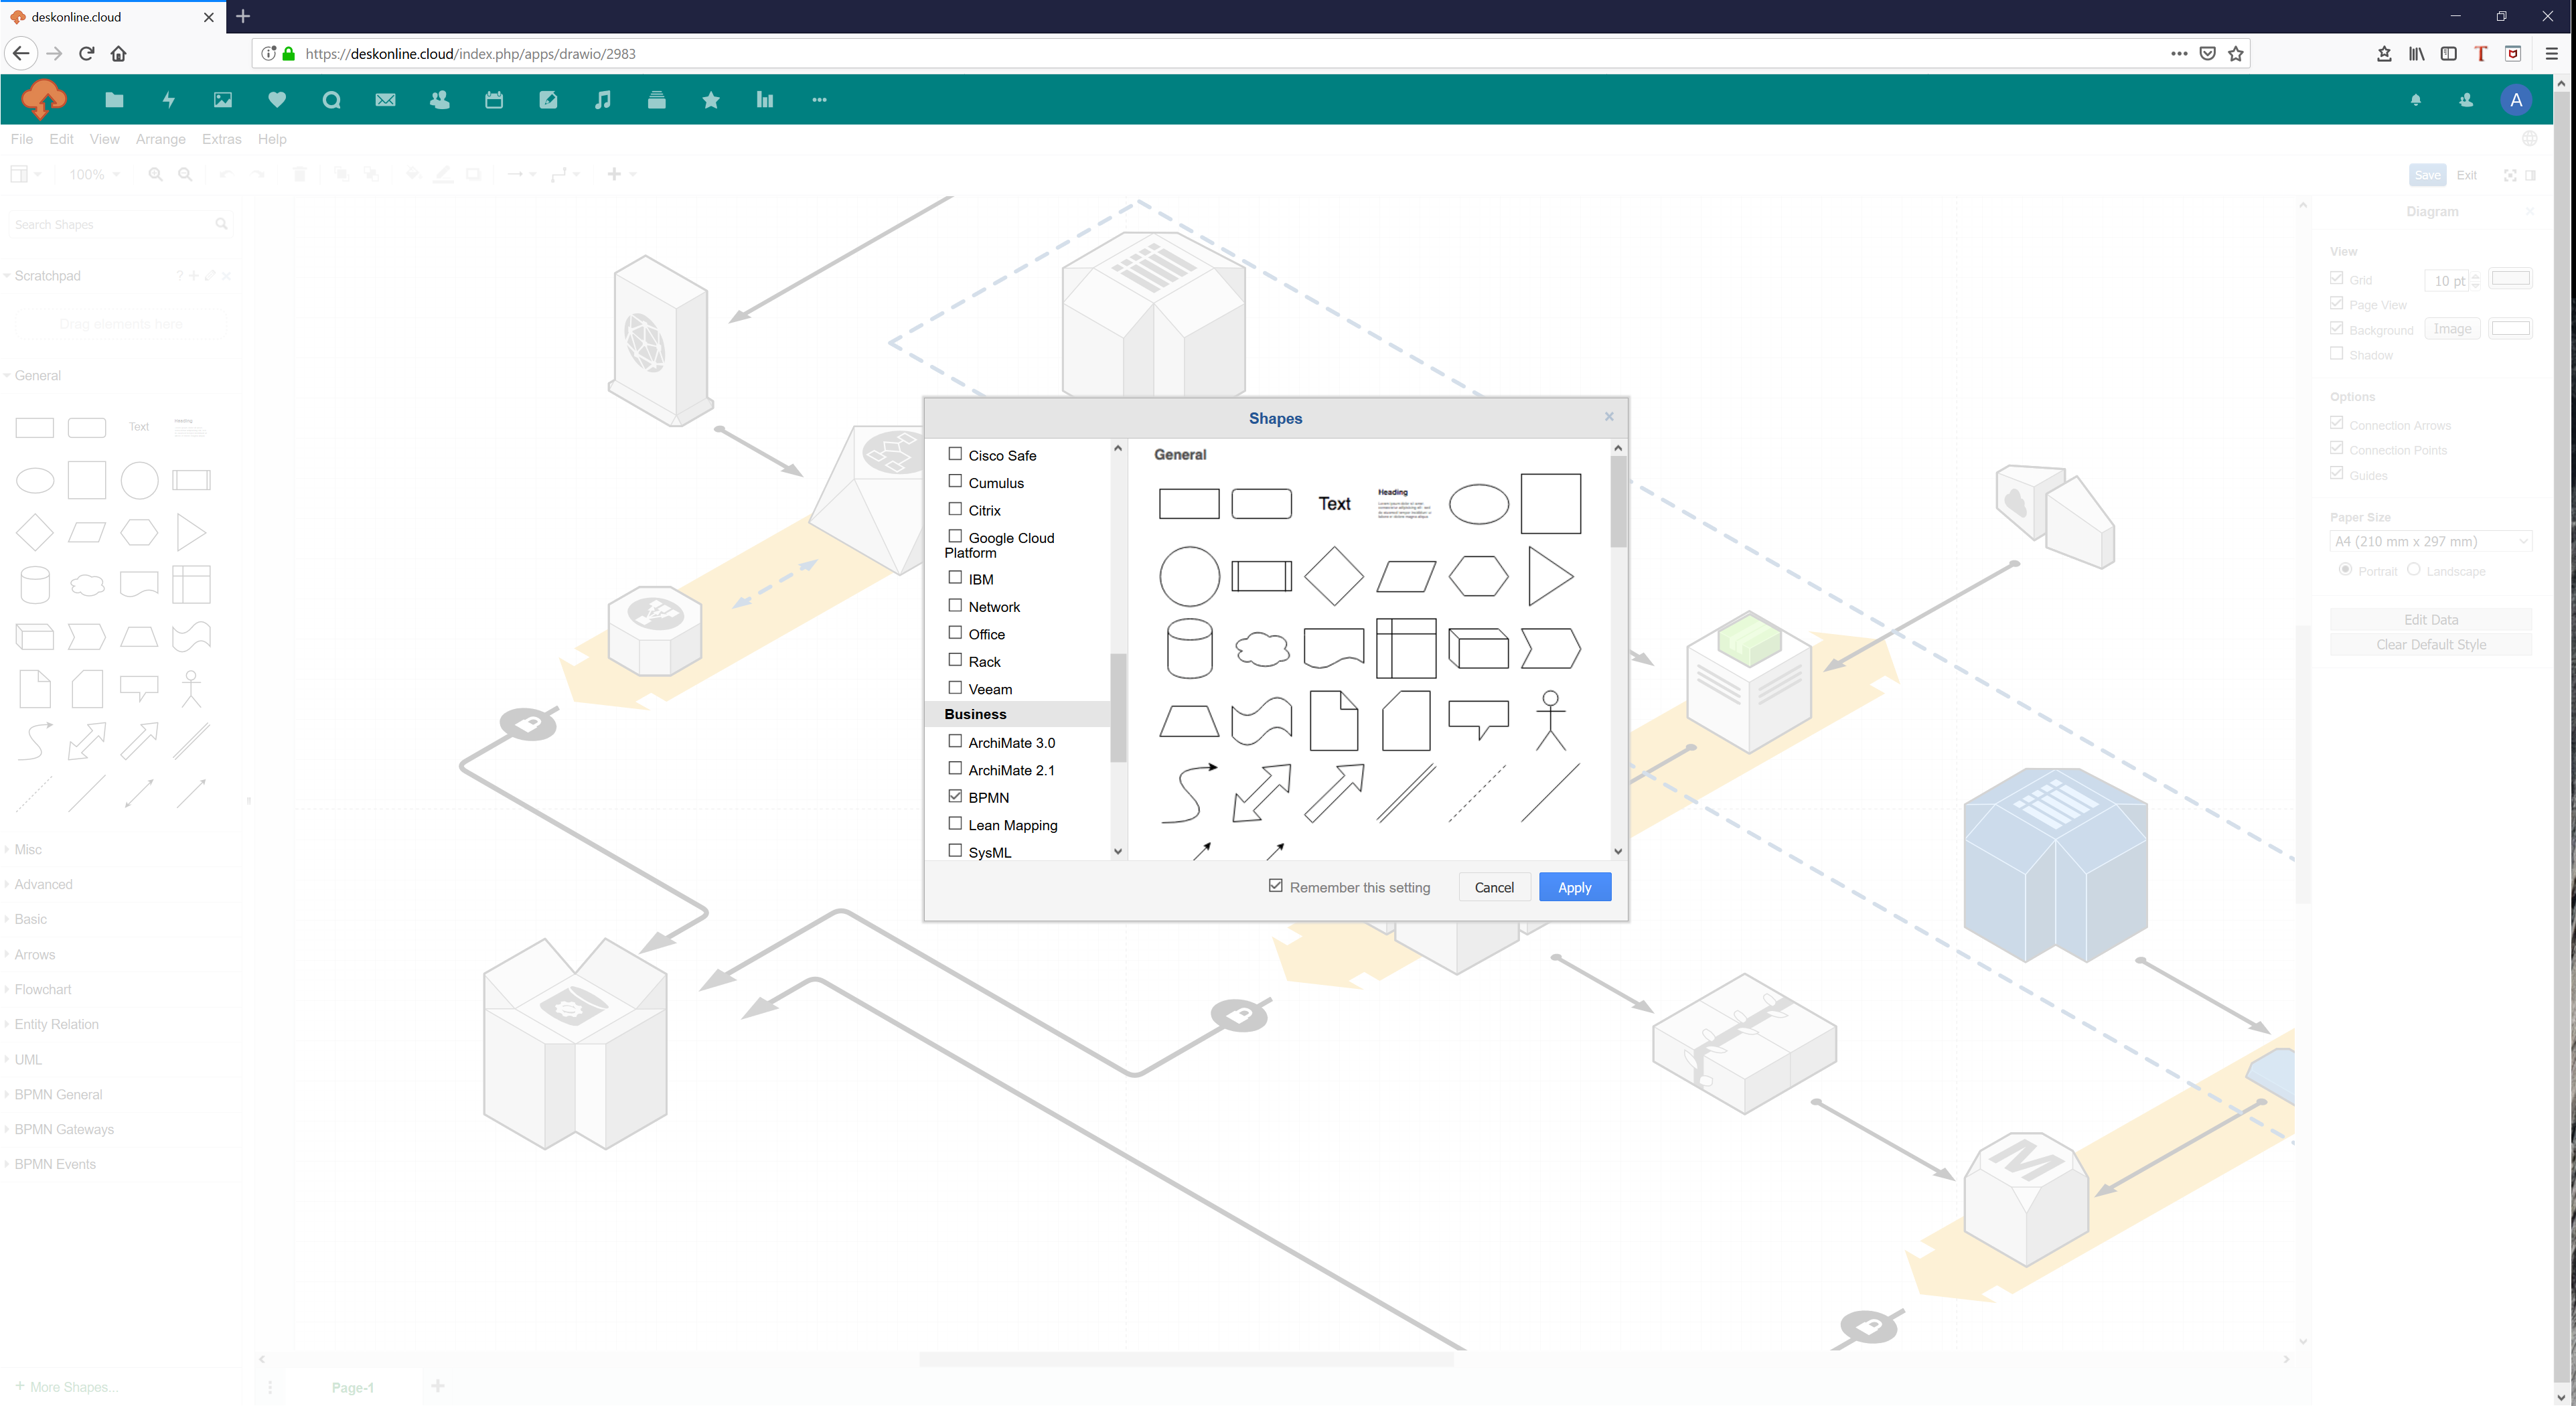Enable the Cumulus shape library
Viewport: 2576px width, 1406px height.
point(955,481)
